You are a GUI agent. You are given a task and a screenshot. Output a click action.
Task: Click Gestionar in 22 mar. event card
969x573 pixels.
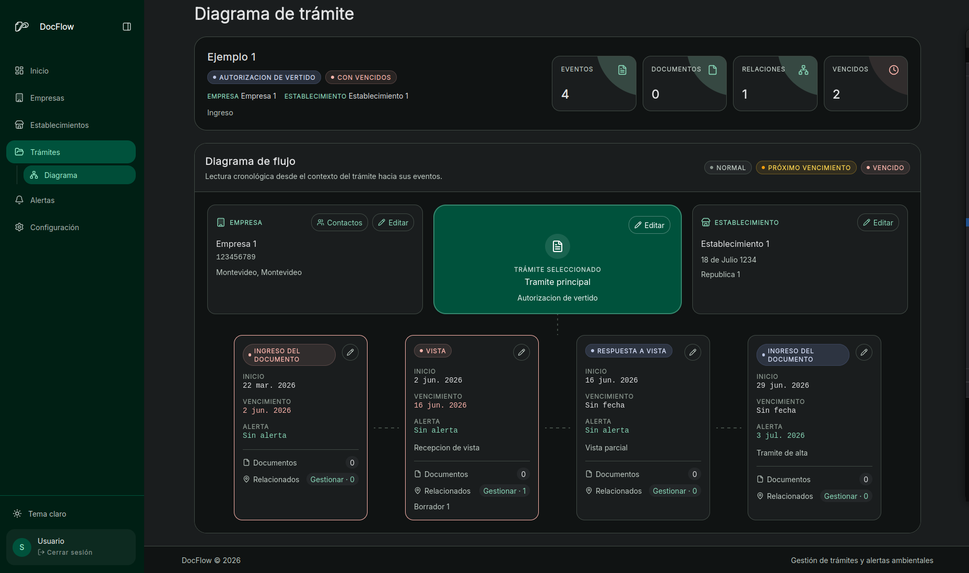click(332, 479)
